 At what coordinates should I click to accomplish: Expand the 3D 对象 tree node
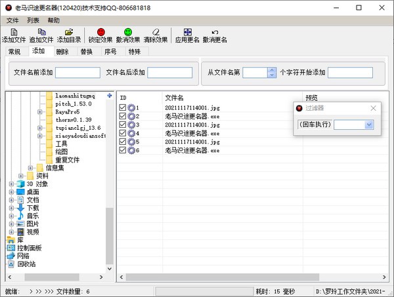[11, 184]
